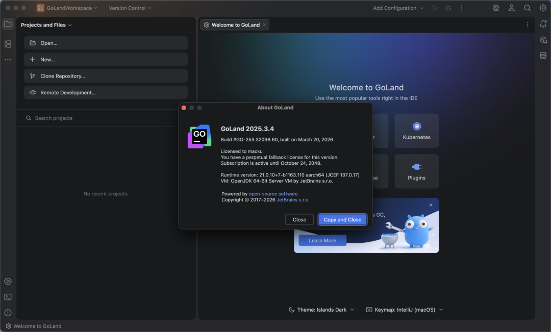The width and height of the screenshot is (551, 332).
Task: Open the Problems tool window icon
Action: click(8, 313)
